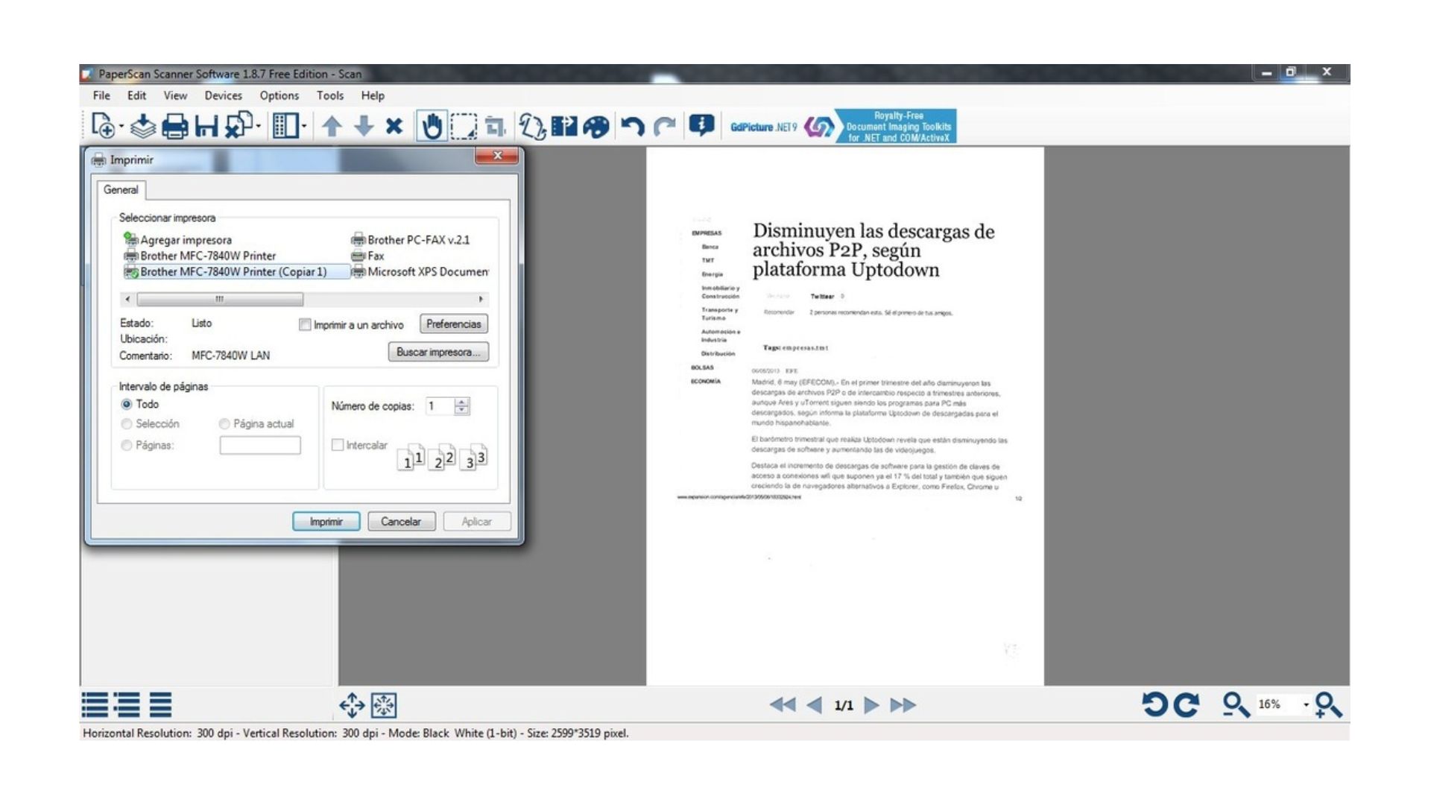Image resolution: width=1431 pixels, height=805 pixels.
Task: Select the Todo radio button
Action: pyautogui.click(x=127, y=404)
